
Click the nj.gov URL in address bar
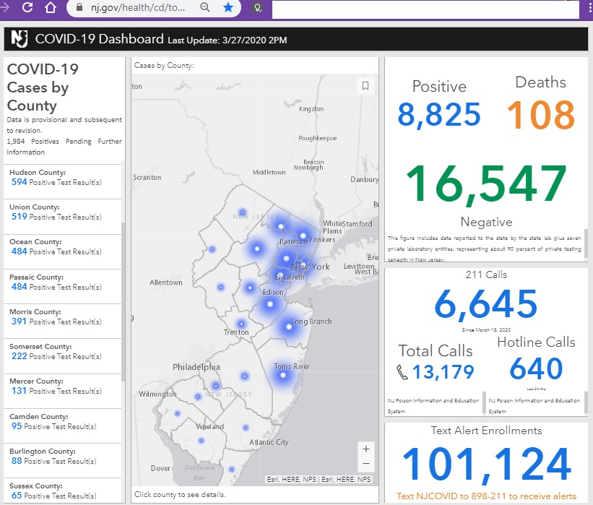[x=138, y=7]
